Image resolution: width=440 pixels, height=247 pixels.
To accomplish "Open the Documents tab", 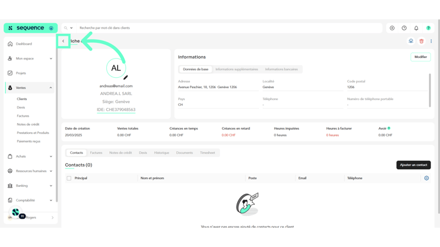I will 184,153.
